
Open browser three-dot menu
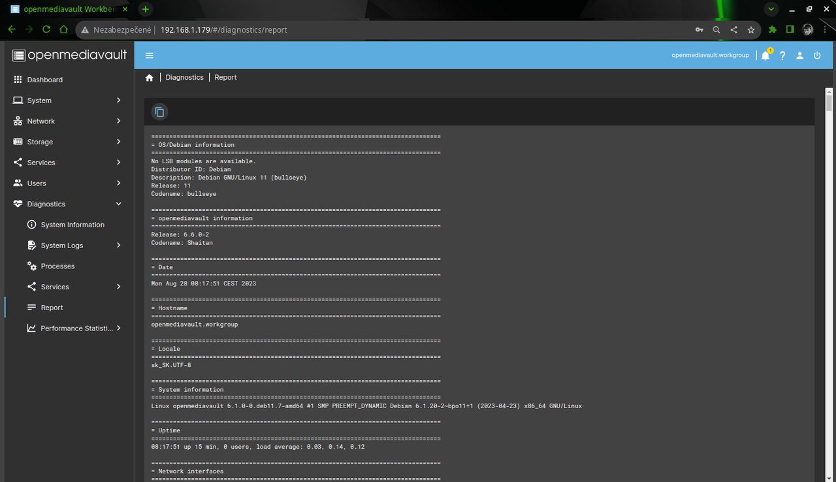(825, 29)
